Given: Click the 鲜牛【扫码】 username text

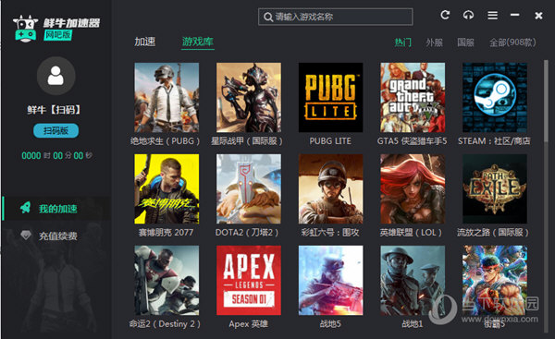Looking at the screenshot, I should click(x=55, y=110).
